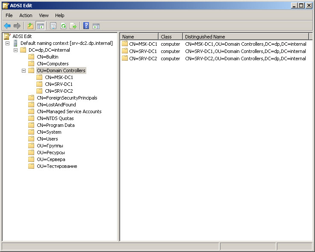Collapse the Default naming context node
The height and width of the screenshot is (252, 315).
click(x=7, y=44)
